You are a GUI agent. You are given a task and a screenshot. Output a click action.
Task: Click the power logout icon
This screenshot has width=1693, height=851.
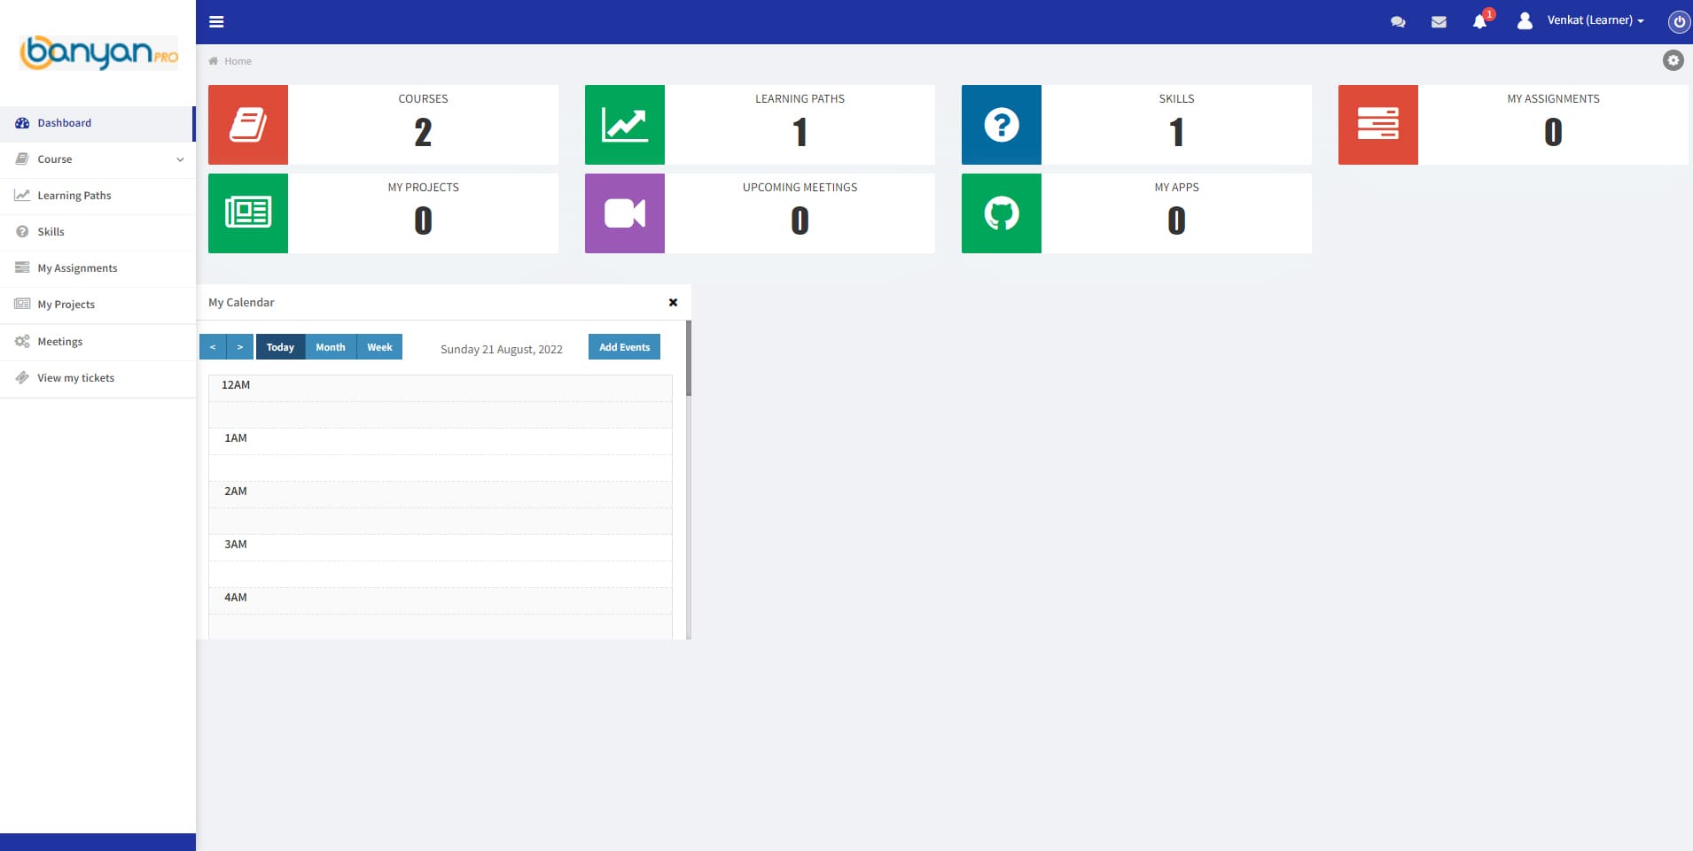[1678, 22]
